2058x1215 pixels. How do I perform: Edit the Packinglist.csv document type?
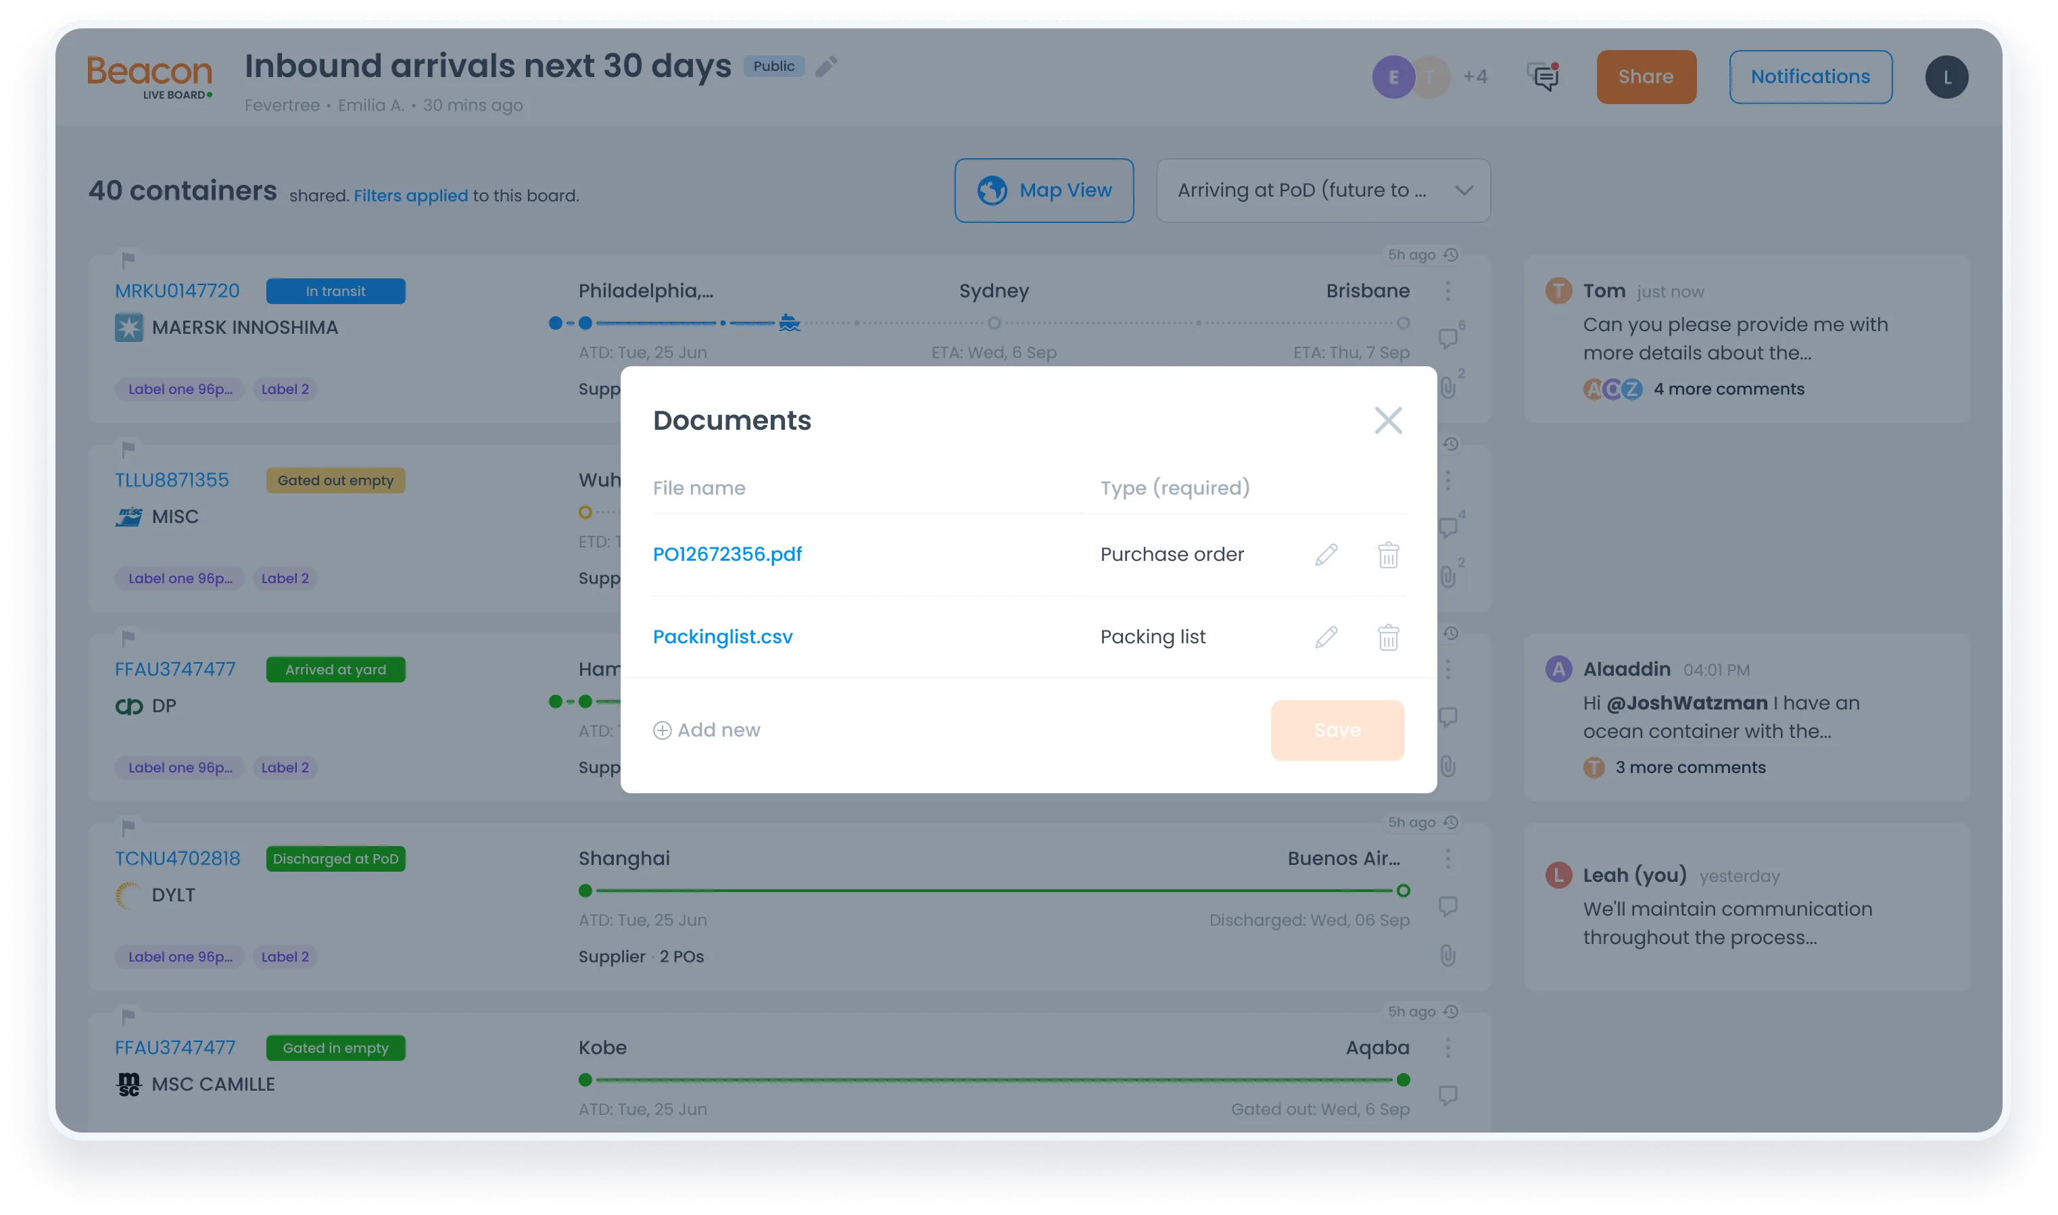[x=1326, y=637]
